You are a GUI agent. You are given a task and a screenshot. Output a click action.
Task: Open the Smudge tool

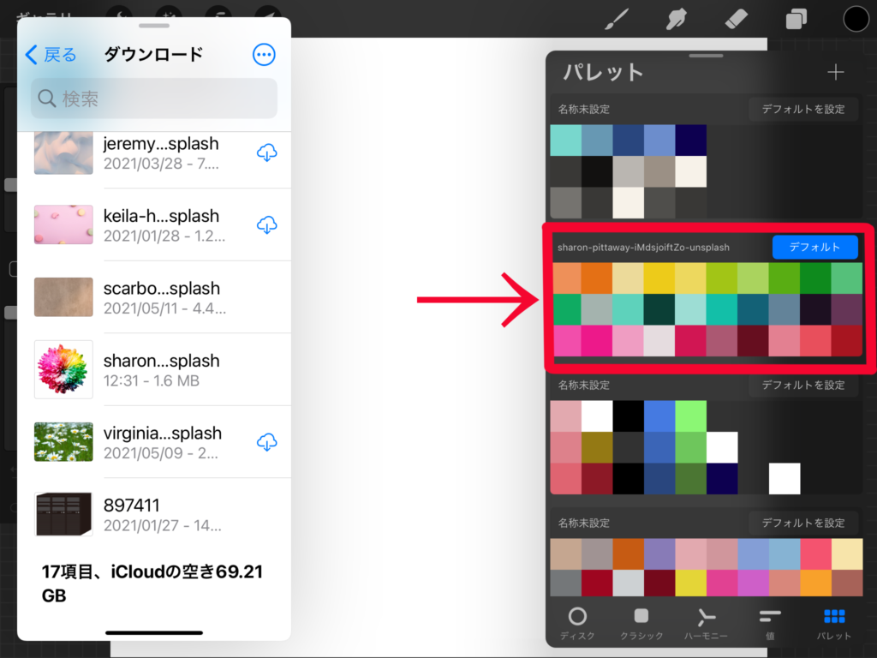(675, 18)
